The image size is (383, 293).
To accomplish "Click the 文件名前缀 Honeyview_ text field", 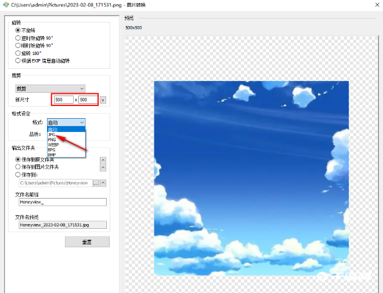I will 62,203.
